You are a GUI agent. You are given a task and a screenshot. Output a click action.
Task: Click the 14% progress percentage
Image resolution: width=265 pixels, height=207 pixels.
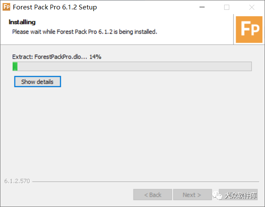point(95,57)
